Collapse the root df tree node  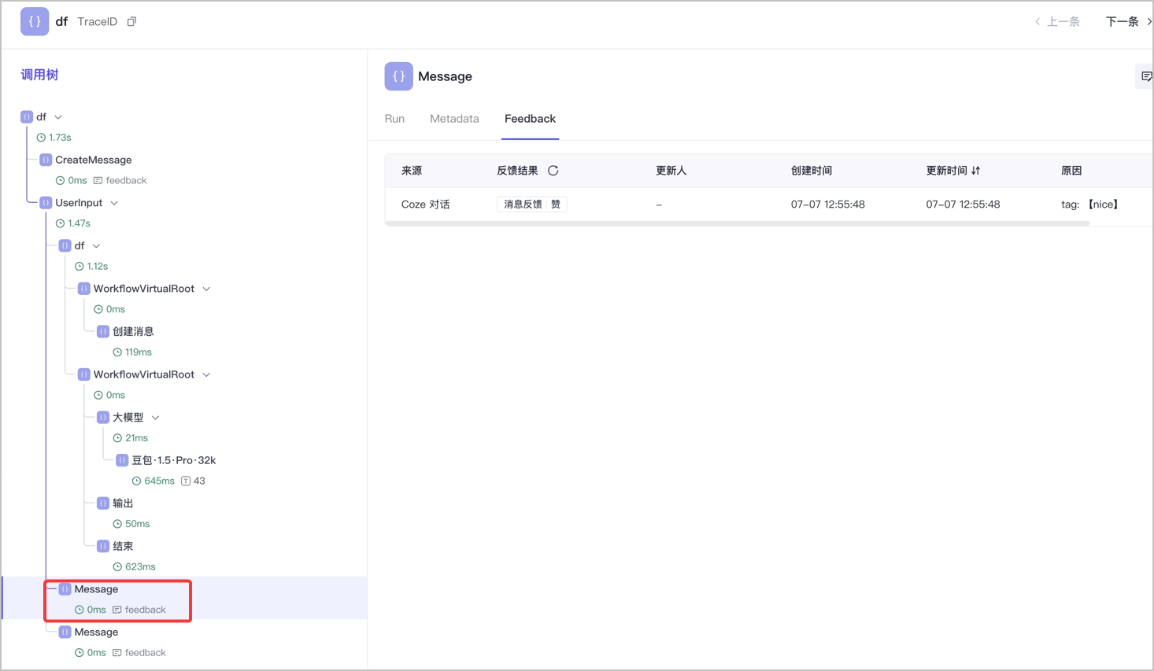point(58,117)
